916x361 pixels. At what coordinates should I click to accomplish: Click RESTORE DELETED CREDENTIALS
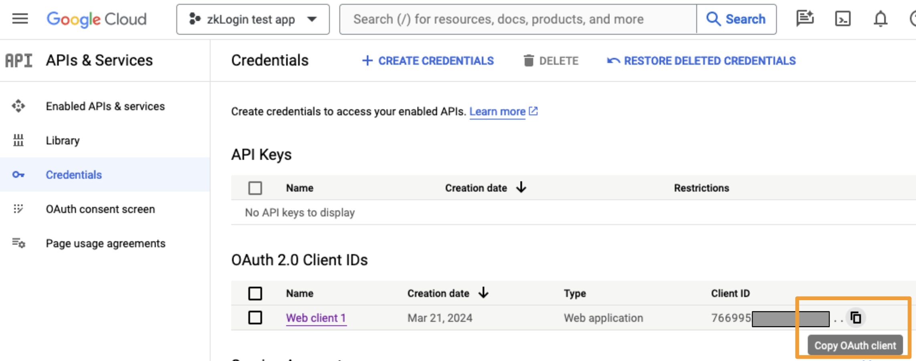701,61
